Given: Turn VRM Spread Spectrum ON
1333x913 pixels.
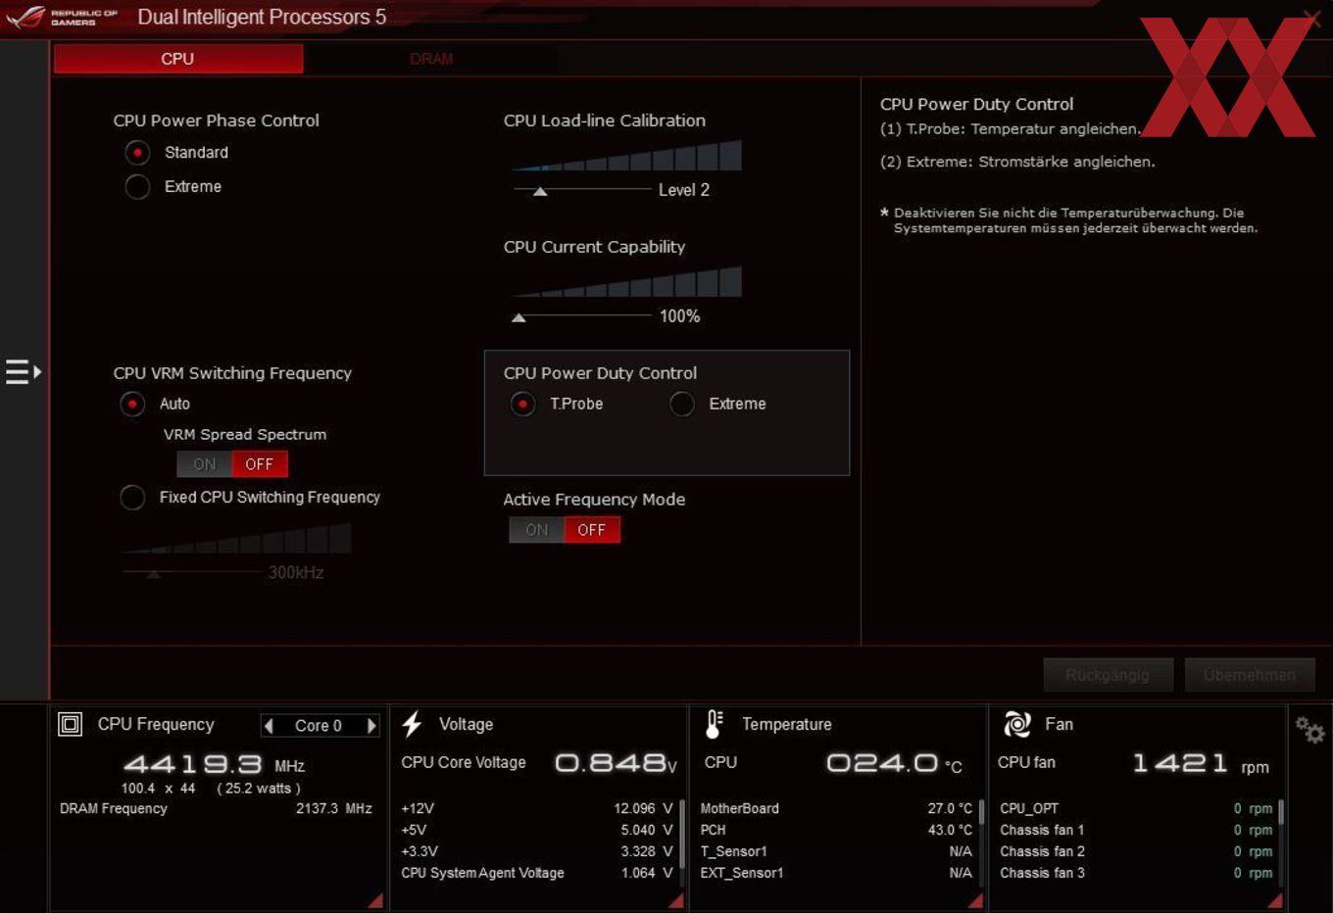Looking at the screenshot, I should [x=204, y=464].
